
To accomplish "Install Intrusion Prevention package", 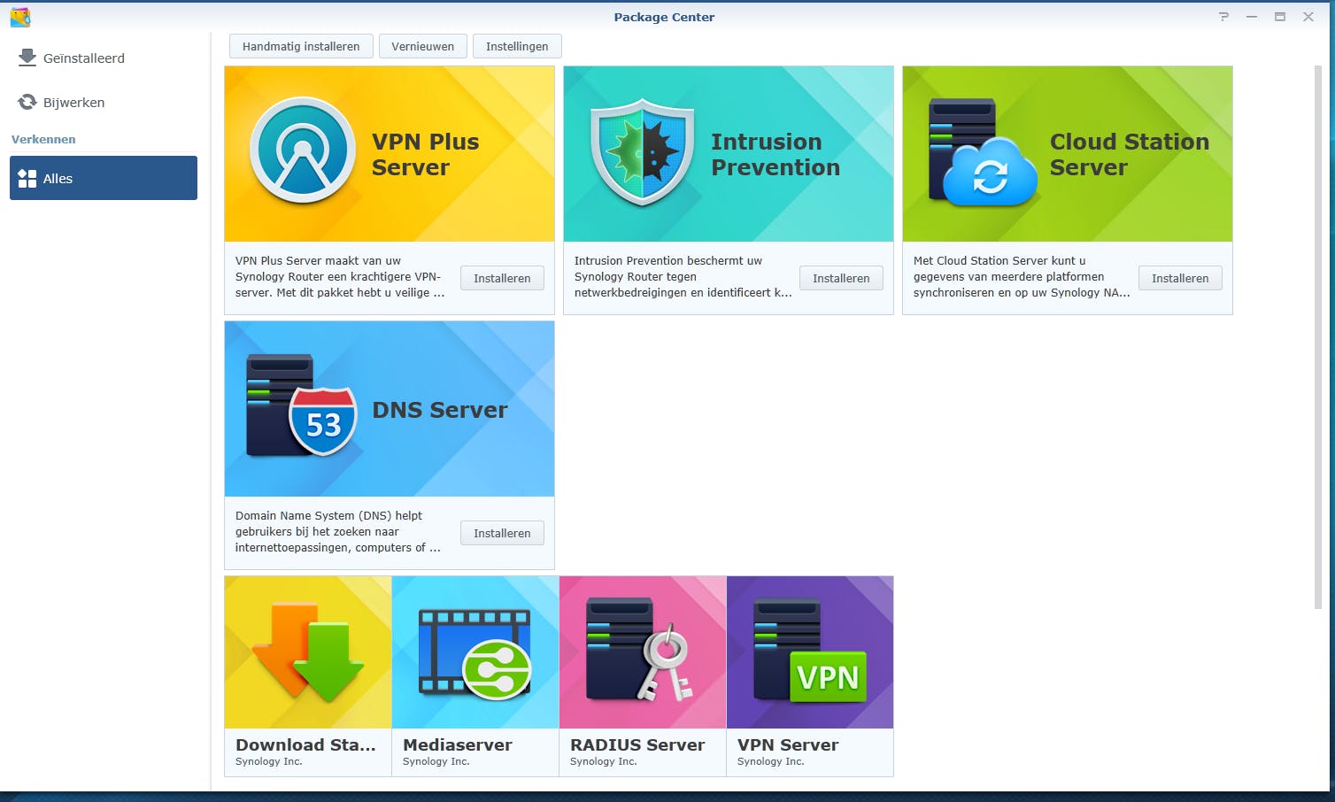I will pos(841,278).
